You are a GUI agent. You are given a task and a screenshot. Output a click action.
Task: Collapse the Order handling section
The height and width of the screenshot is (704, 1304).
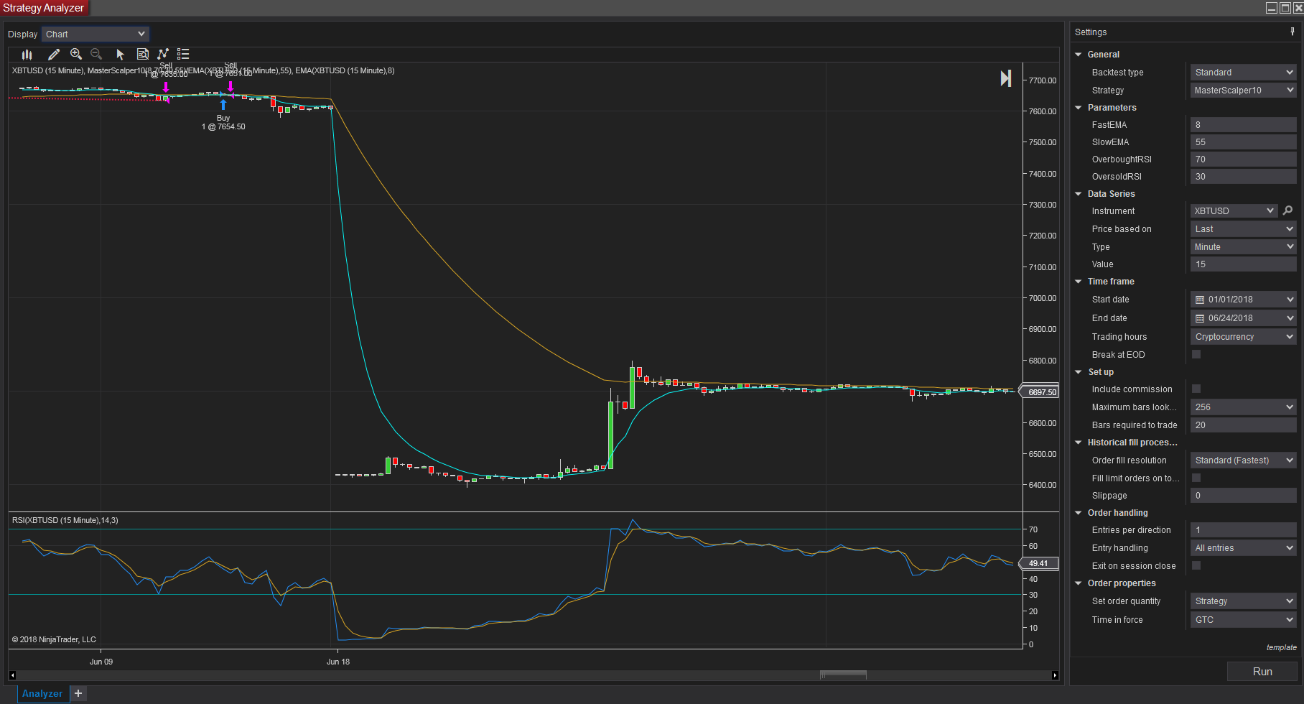pyautogui.click(x=1079, y=513)
